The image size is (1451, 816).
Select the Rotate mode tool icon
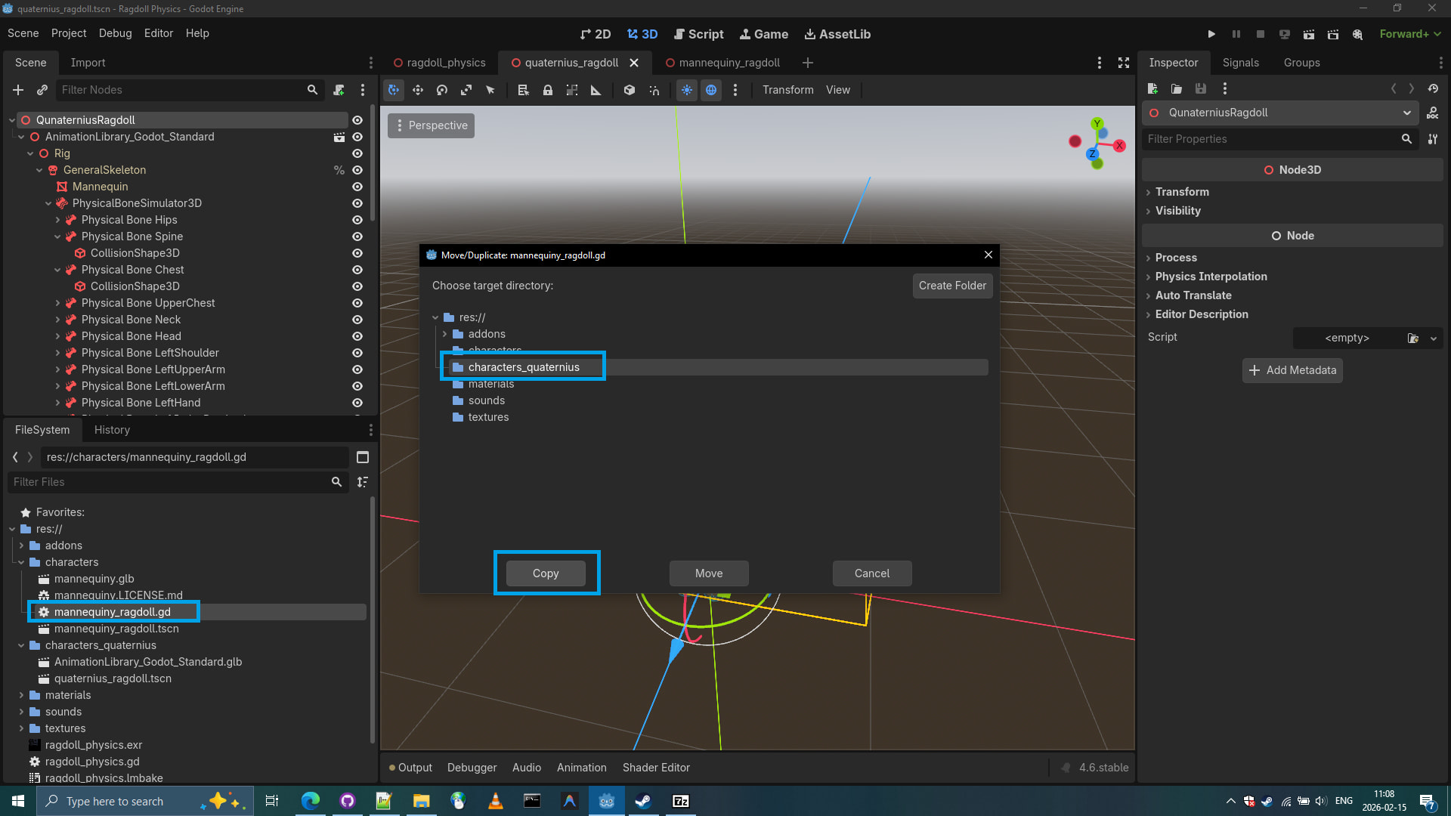442,90
